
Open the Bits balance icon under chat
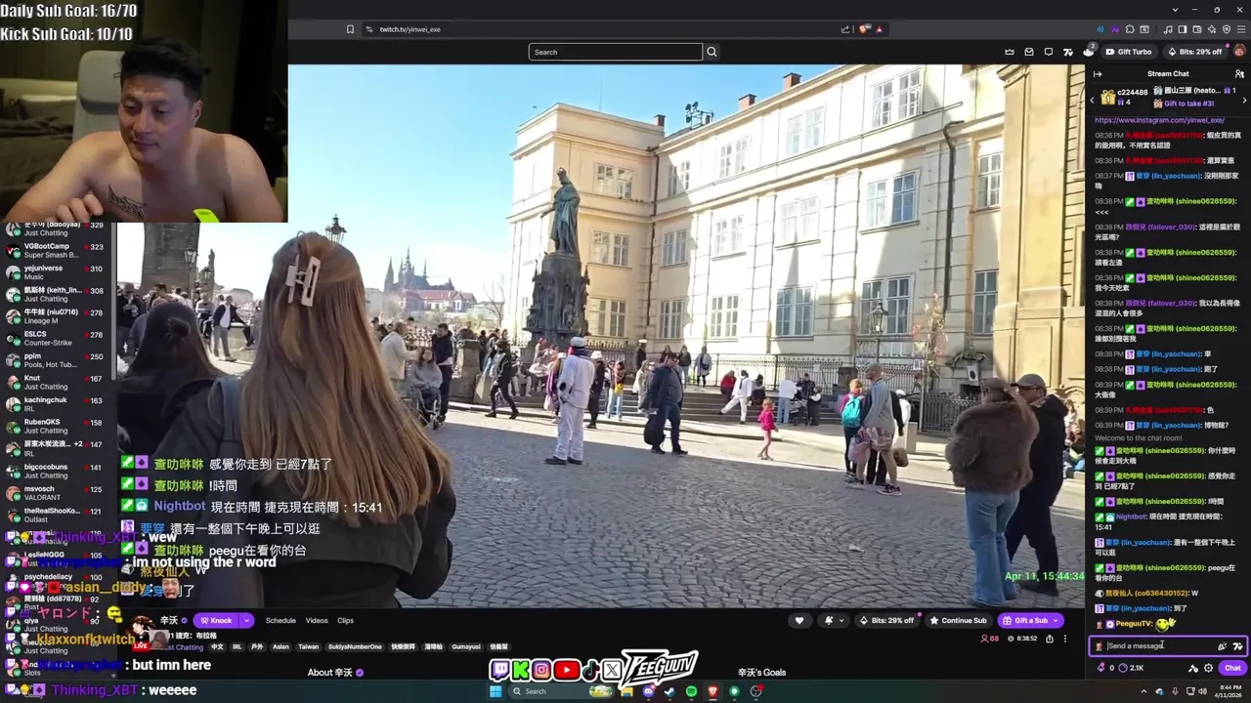pos(1102,668)
